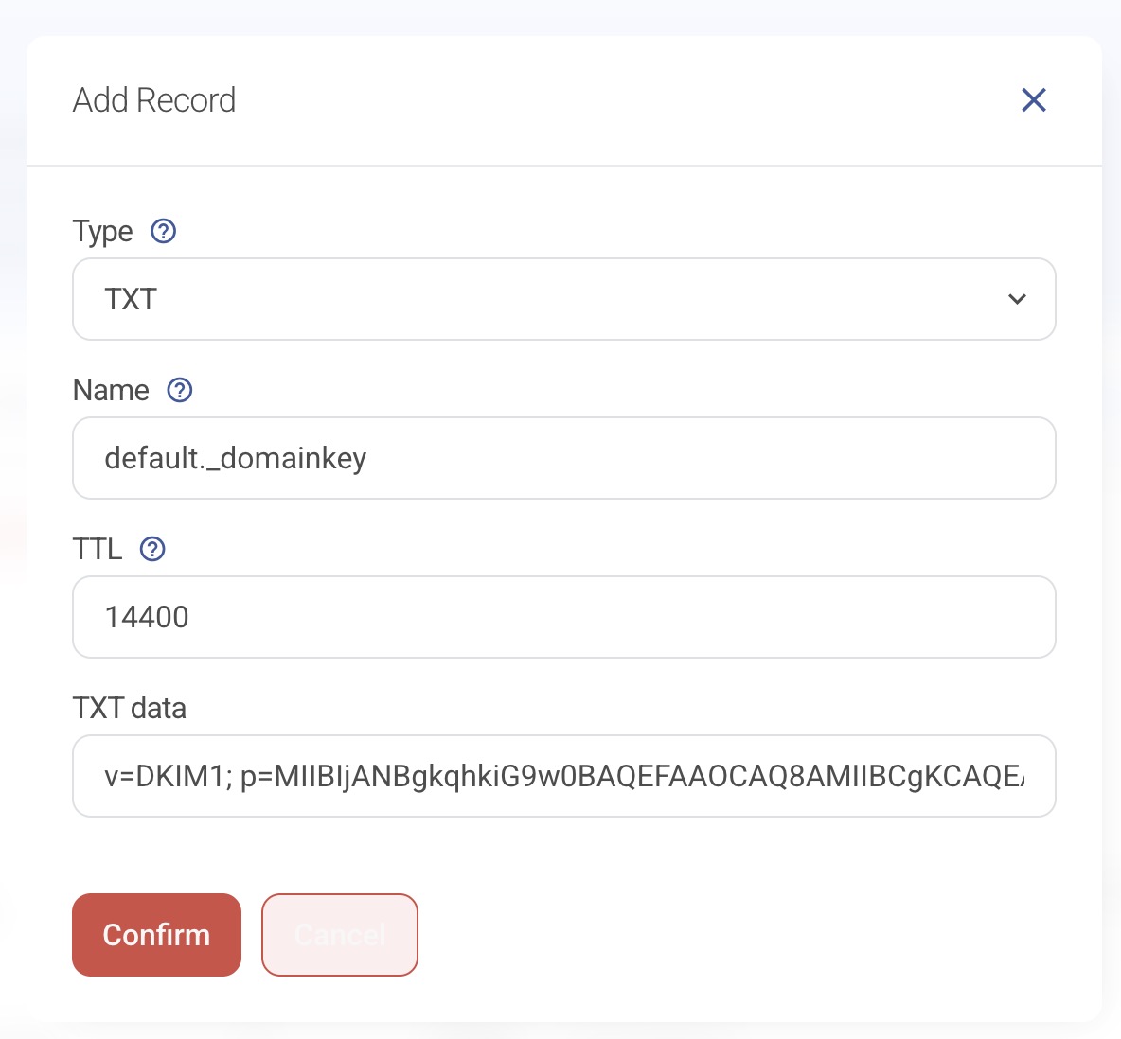Click the truncated end of the DKIM key
Viewport: 1121px width, 1039px height.
tap(1011, 777)
